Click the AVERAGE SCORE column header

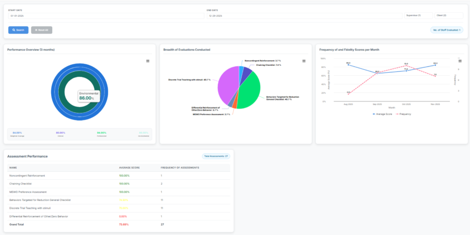pyautogui.click(x=130, y=168)
